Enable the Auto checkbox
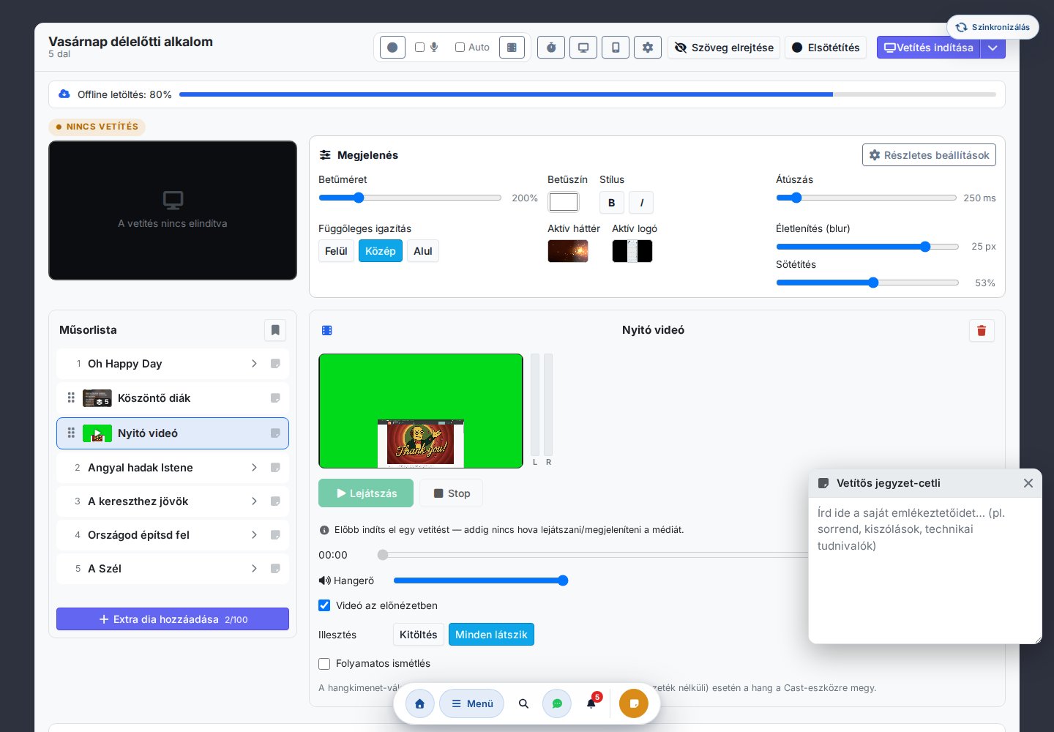 (460, 48)
